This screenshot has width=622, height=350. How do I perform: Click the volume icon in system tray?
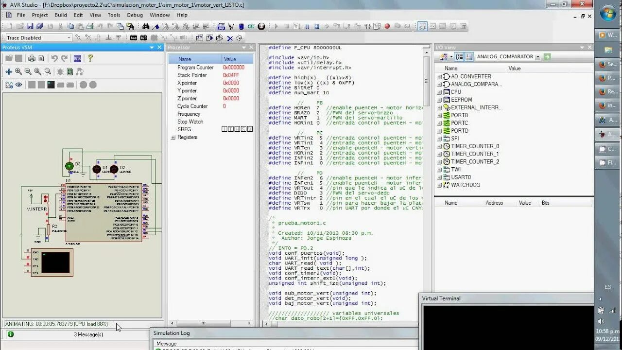pos(601,321)
